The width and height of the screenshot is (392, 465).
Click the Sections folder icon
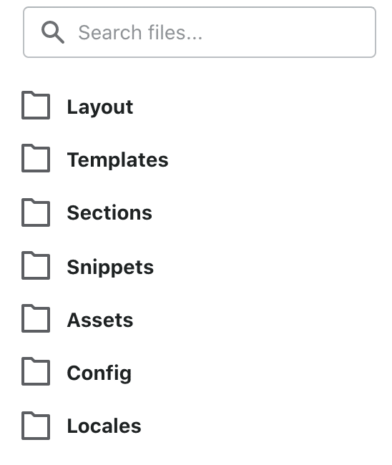[x=36, y=212]
